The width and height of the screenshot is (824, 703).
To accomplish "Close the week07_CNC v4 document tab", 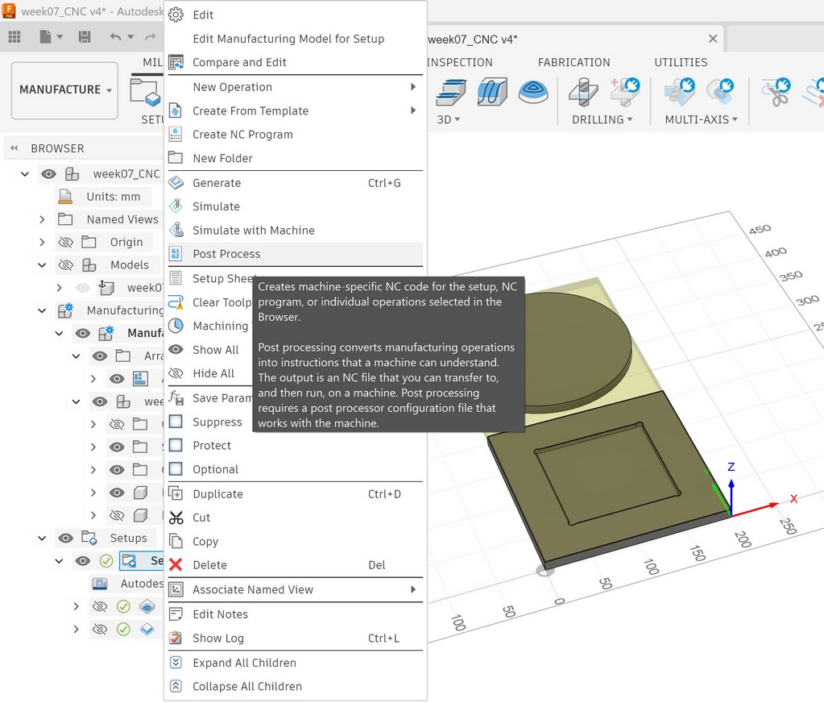I will click(712, 39).
